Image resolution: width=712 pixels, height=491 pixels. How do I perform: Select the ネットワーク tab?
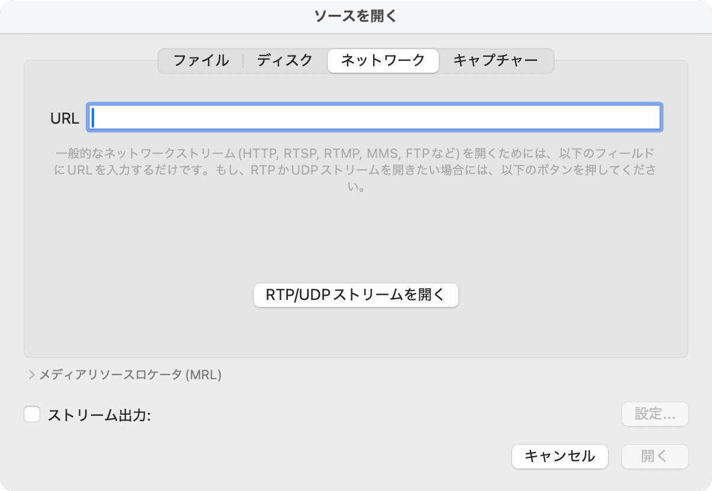[383, 60]
